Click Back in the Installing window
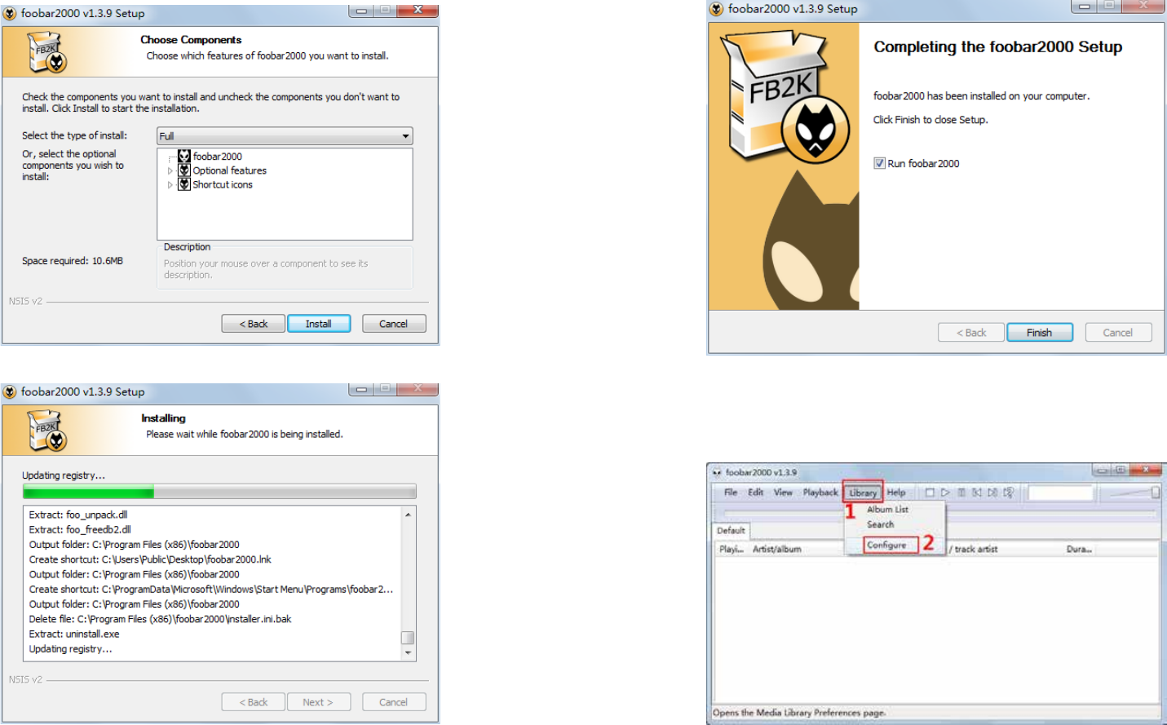Viewport: 1167px width, 725px height. 253,702
